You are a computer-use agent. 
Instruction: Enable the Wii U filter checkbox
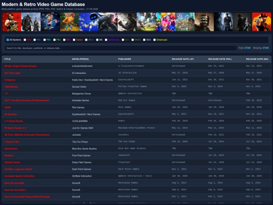(86, 40)
